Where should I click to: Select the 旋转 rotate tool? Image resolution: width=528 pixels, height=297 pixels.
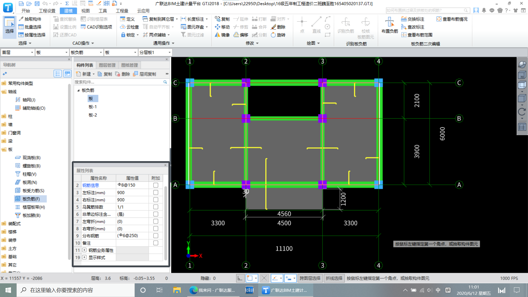click(x=278, y=35)
